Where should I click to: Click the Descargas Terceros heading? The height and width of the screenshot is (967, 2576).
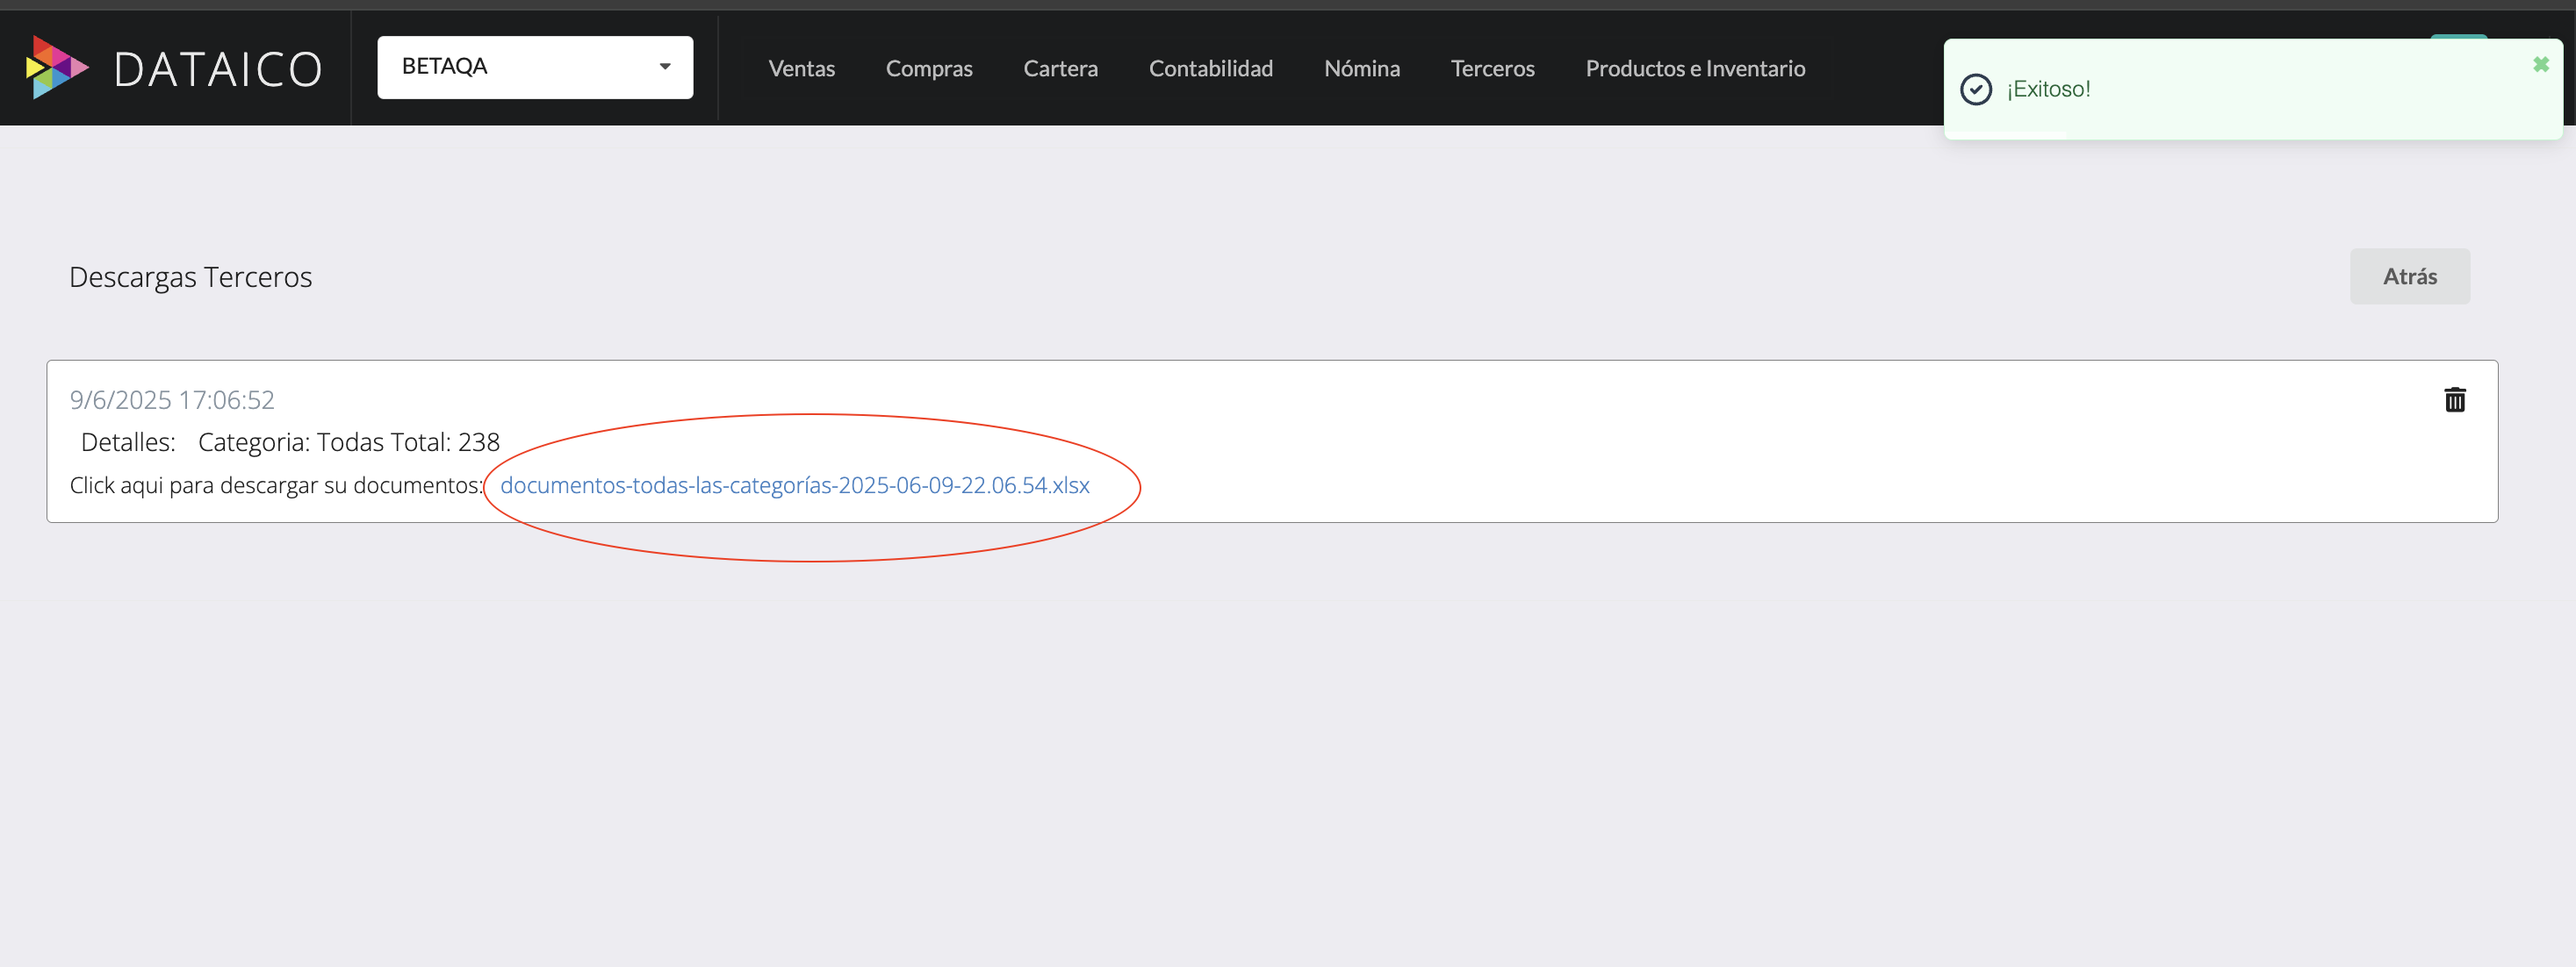[190, 276]
